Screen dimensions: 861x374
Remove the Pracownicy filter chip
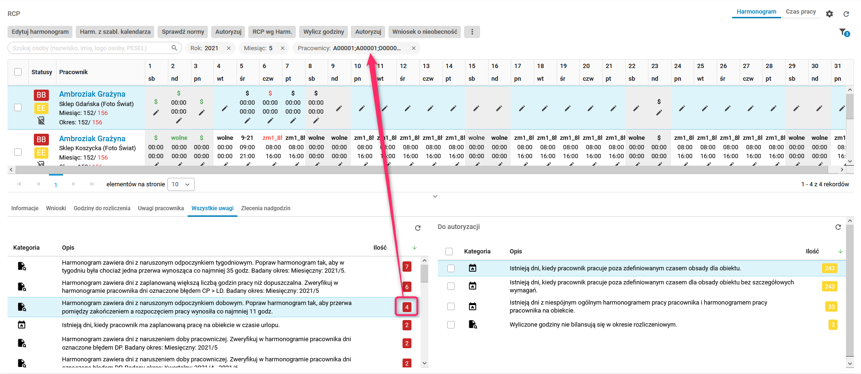(414, 48)
